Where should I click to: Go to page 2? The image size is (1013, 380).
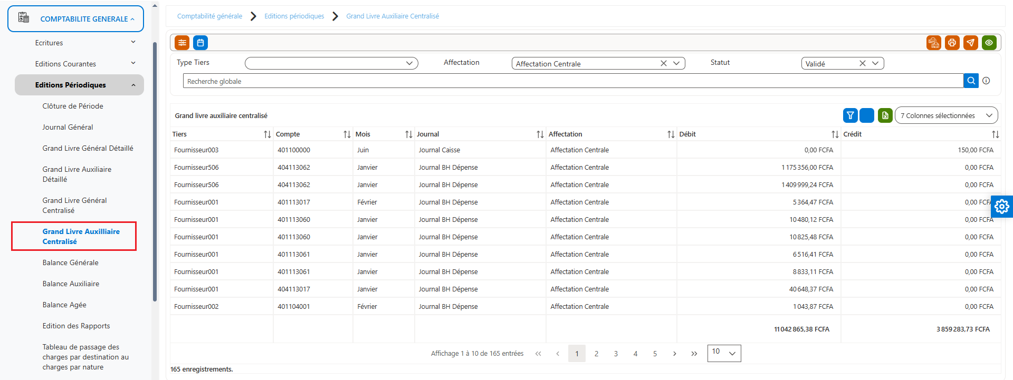597,354
